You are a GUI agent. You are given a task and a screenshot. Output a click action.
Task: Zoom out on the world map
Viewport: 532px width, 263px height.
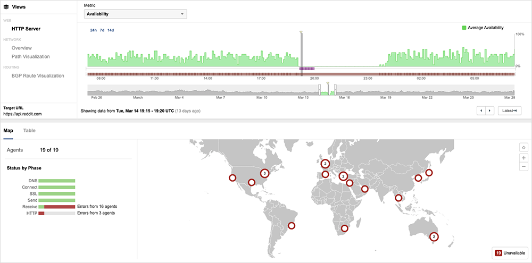(524, 167)
